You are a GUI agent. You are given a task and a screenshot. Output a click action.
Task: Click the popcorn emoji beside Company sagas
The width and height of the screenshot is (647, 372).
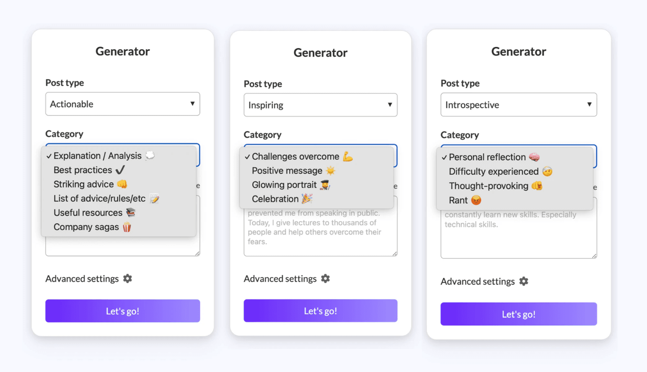click(x=127, y=227)
